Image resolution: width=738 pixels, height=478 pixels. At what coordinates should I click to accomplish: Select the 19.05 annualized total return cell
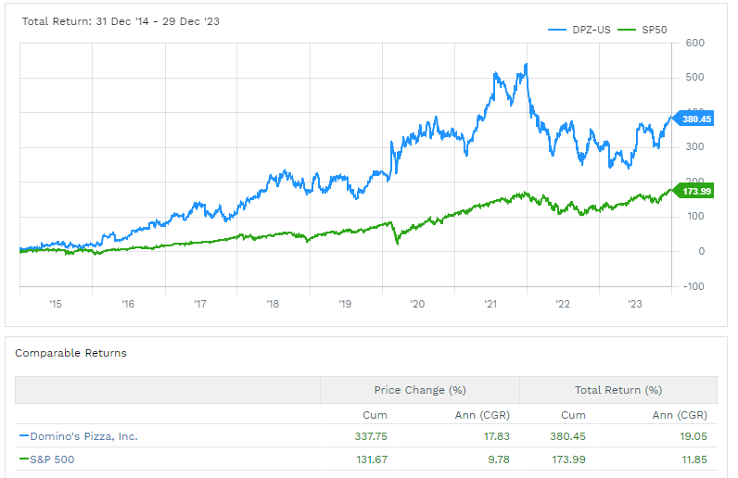click(692, 436)
